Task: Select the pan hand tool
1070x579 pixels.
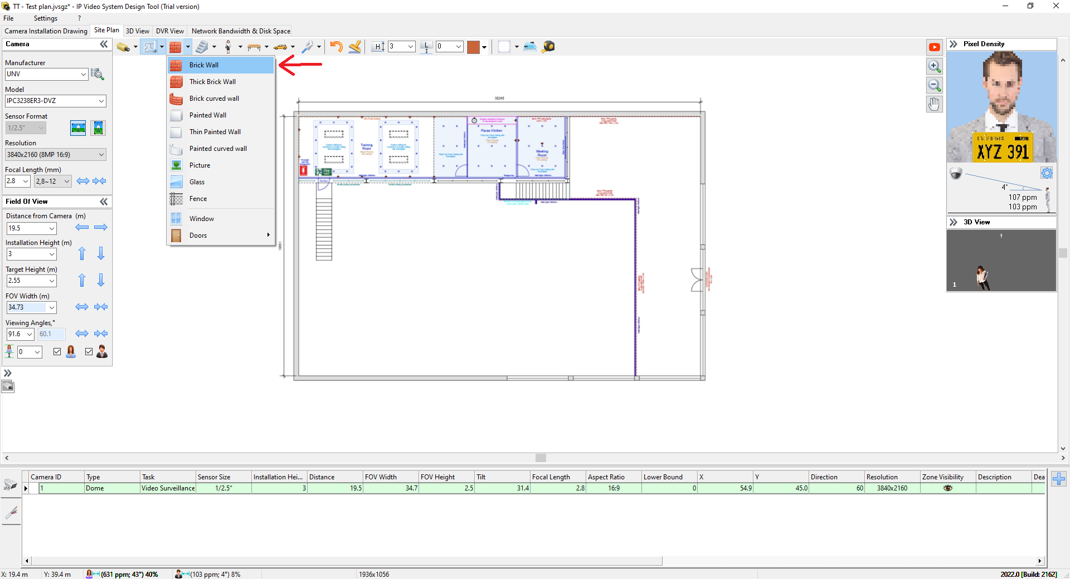Action: tap(935, 104)
